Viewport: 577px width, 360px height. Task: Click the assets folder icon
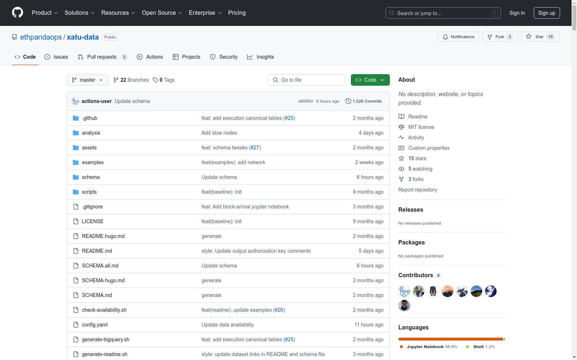pos(76,148)
